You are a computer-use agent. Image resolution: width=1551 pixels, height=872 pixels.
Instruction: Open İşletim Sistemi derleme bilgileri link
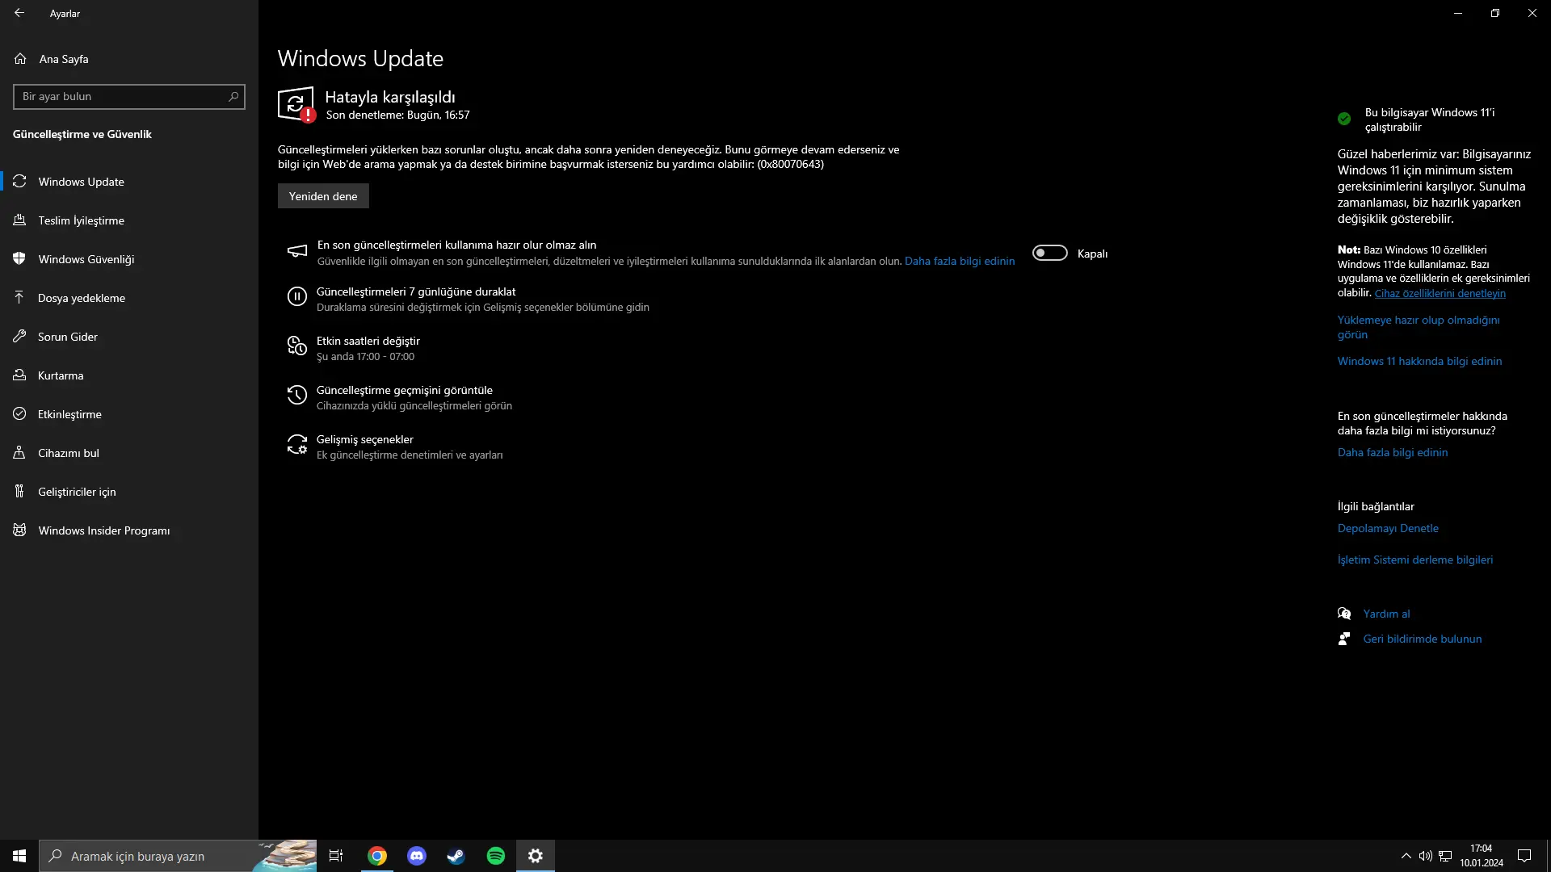pos(1415,560)
